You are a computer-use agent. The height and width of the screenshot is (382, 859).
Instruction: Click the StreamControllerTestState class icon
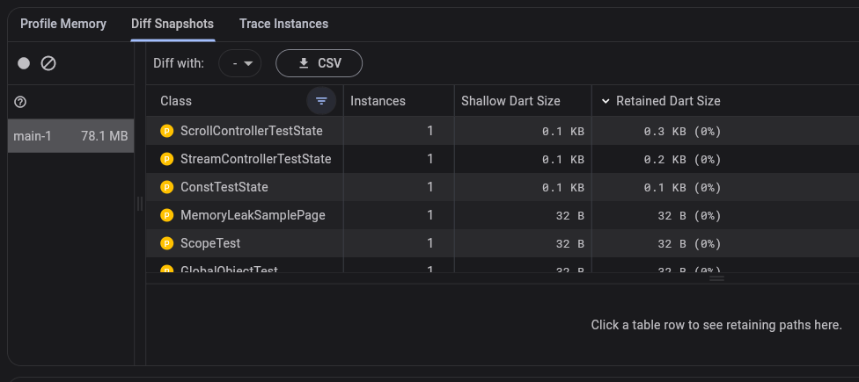pos(166,159)
